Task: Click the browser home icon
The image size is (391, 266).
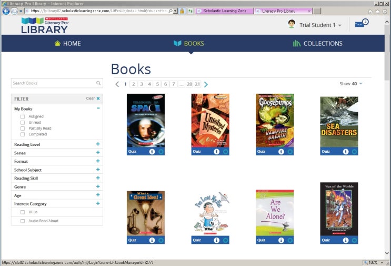Action: [370, 12]
